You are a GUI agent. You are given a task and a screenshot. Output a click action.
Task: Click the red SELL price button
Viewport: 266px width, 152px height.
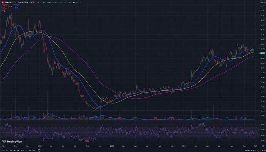(4, 7)
